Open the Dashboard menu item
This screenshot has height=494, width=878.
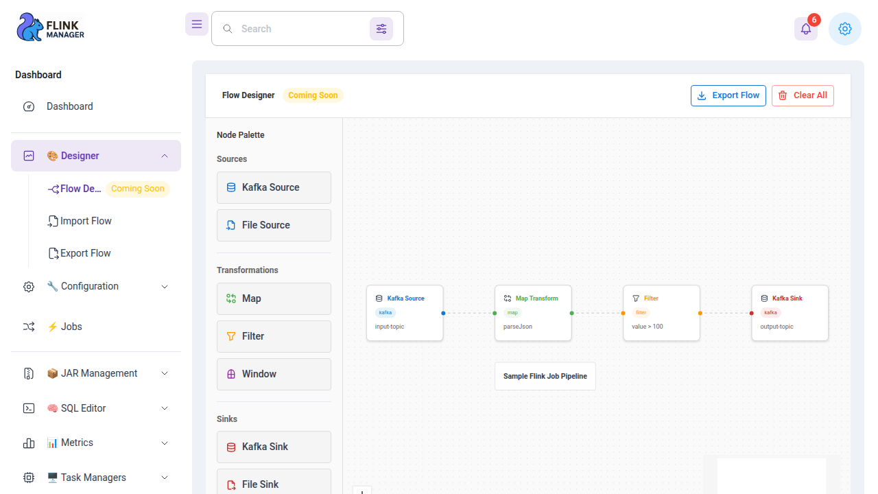pos(96,106)
